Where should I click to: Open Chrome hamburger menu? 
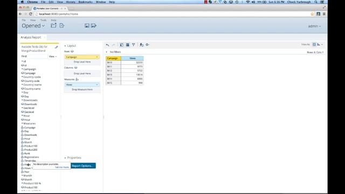(x=324, y=14)
